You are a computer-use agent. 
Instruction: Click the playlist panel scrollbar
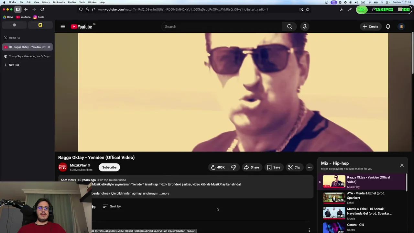point(407,182)
